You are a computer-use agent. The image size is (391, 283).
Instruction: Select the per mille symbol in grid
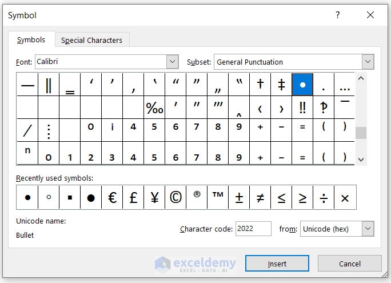(155, 107)
